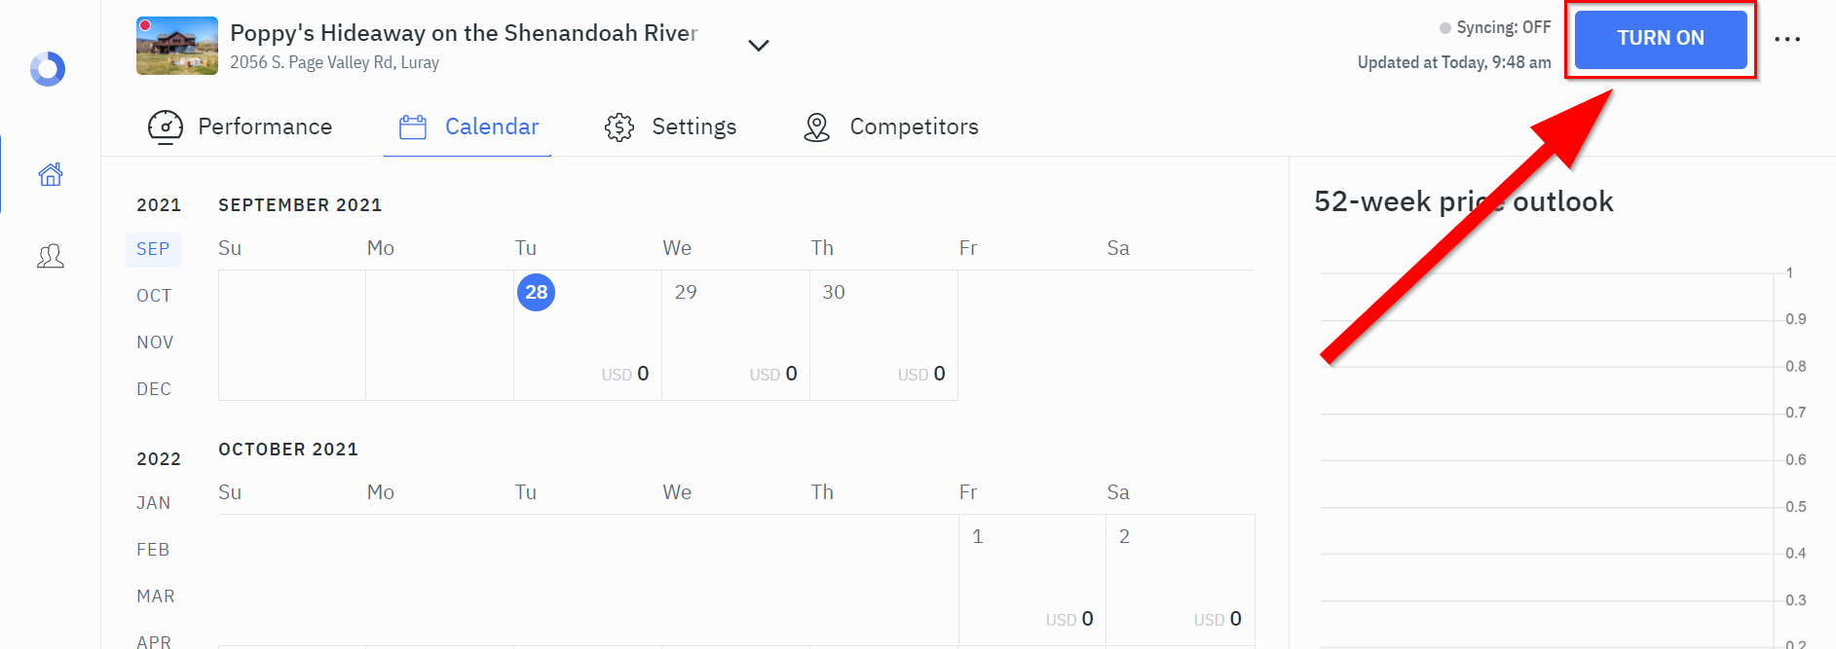Open the Competitors tab
The height and width of the screenshot is (649, 1836).
pyautogui.click(x=913, y=127)
